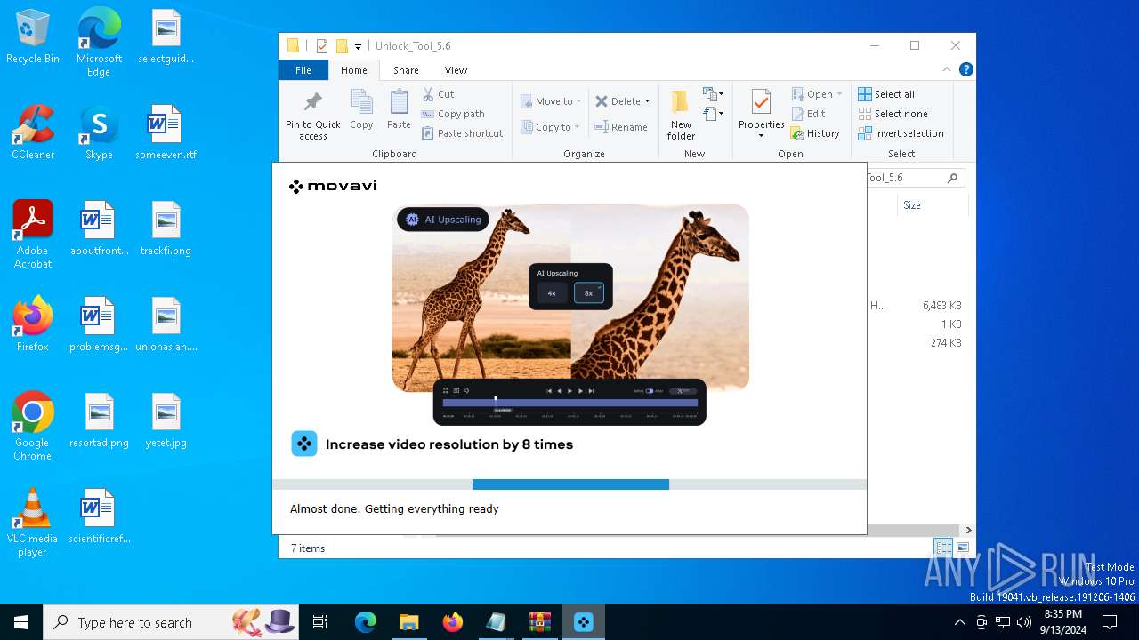Viewport: 1139px width, 640px height.
Task: Click Pin to Quick access in Explorer ribbon
Action: click(x=313, y=115)
